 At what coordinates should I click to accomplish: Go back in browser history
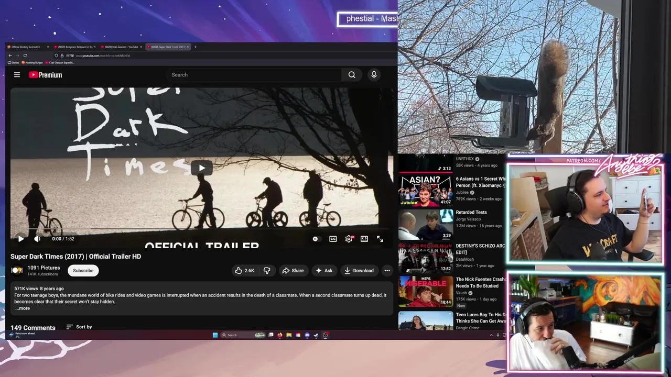10,56
